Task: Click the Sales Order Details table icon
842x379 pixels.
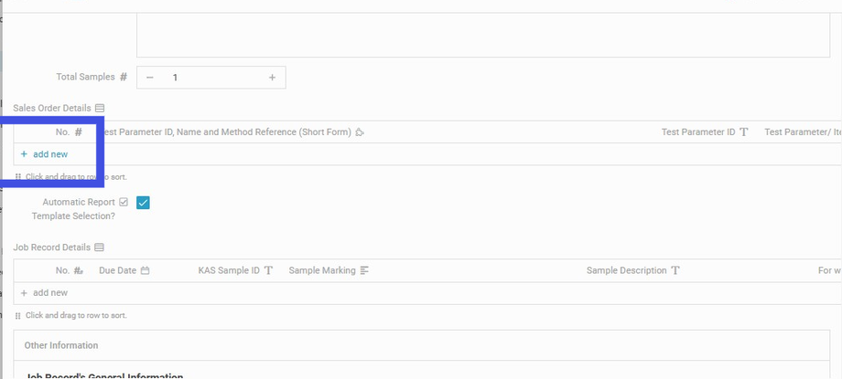Action: coord(100,109)
